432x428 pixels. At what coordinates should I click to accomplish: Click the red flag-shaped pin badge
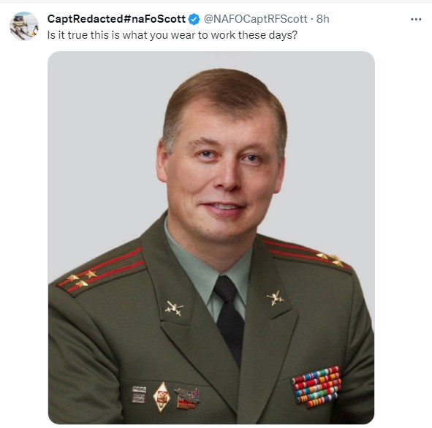tap(187, 398)
